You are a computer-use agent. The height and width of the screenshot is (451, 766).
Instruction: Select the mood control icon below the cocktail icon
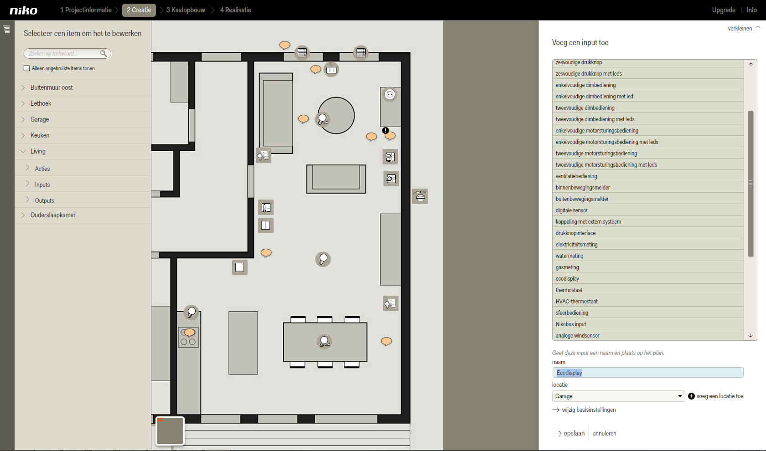point(391,179)
